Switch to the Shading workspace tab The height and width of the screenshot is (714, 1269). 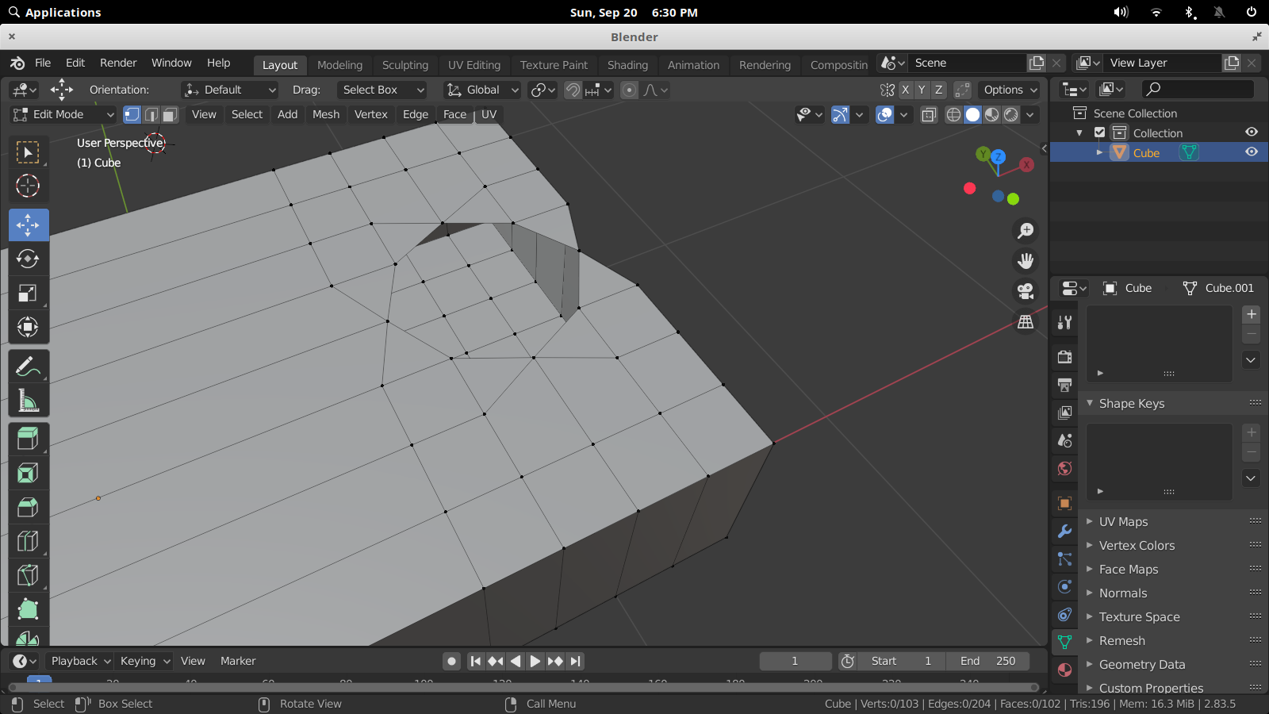click(x=627, y=65)
